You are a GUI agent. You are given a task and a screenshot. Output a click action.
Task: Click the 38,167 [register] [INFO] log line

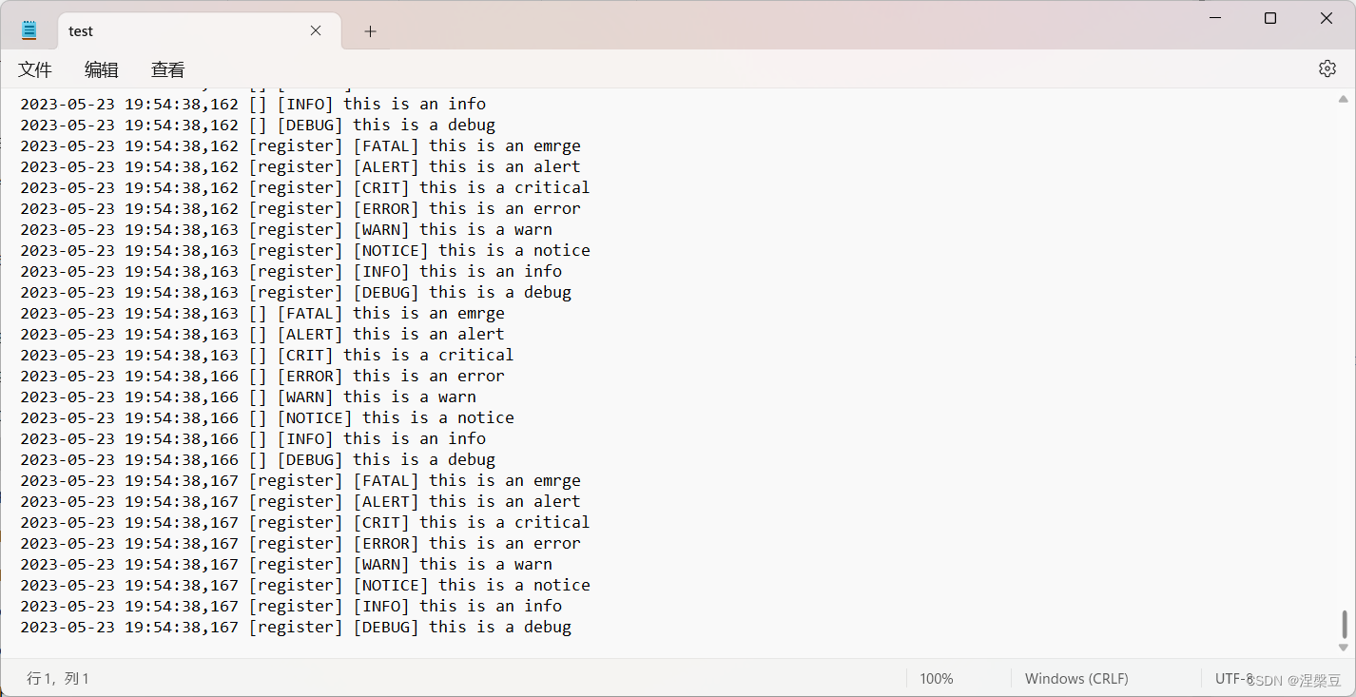[x=291, y=606]
